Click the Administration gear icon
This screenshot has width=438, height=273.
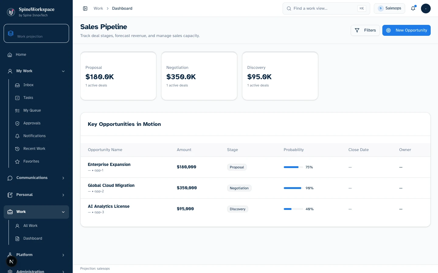pyautogui.click(x=10, y=271)
